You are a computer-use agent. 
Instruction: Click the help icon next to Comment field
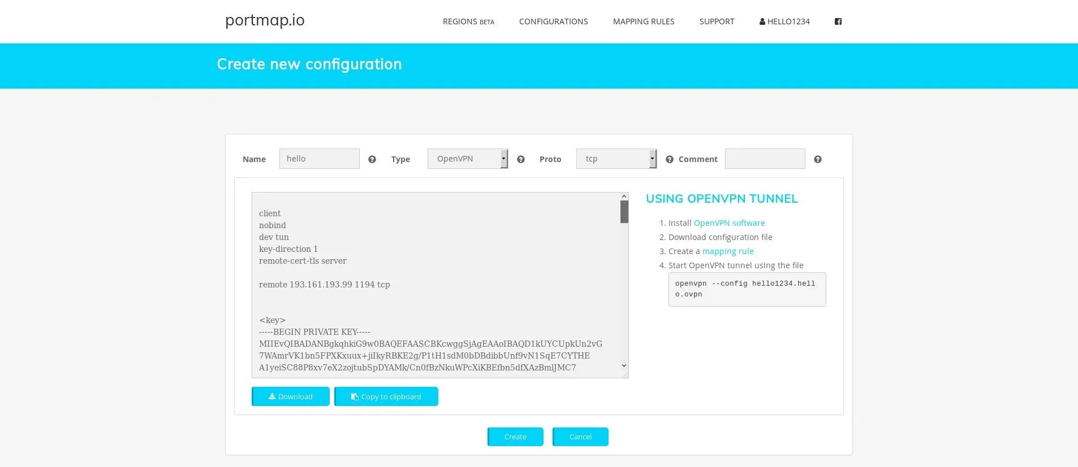click(818, 159)
